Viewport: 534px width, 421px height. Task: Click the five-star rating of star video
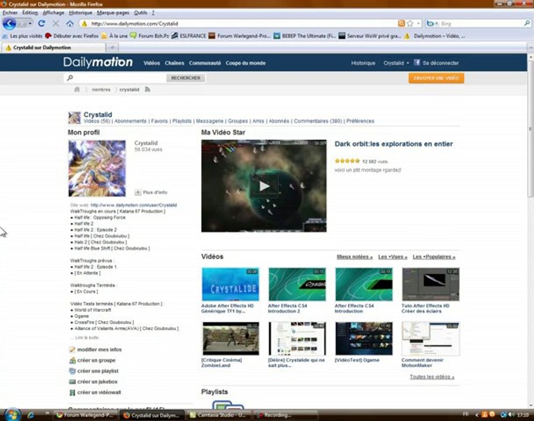click(x=347, y=161)
